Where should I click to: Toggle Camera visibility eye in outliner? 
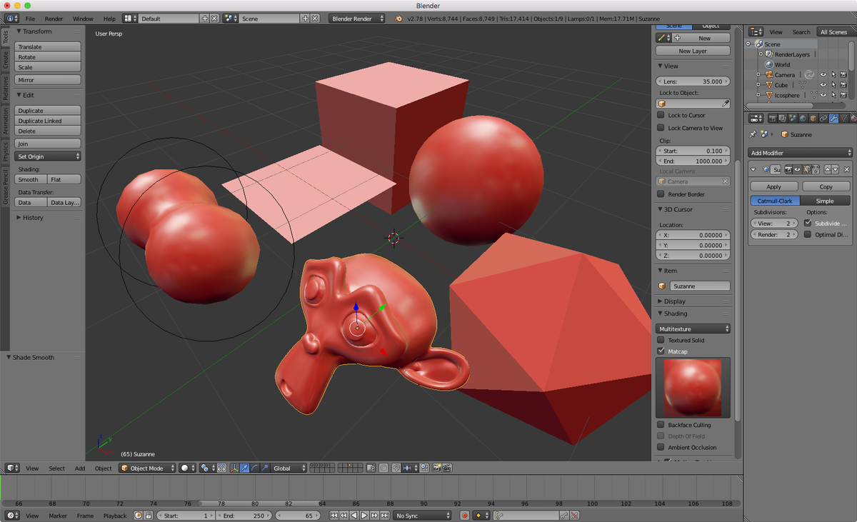click(823, 75)
